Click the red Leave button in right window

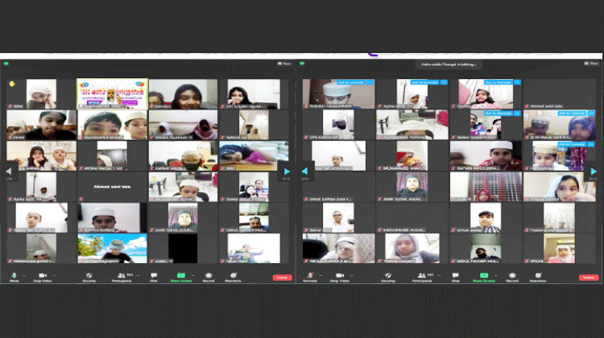click(x=590, y=277)
